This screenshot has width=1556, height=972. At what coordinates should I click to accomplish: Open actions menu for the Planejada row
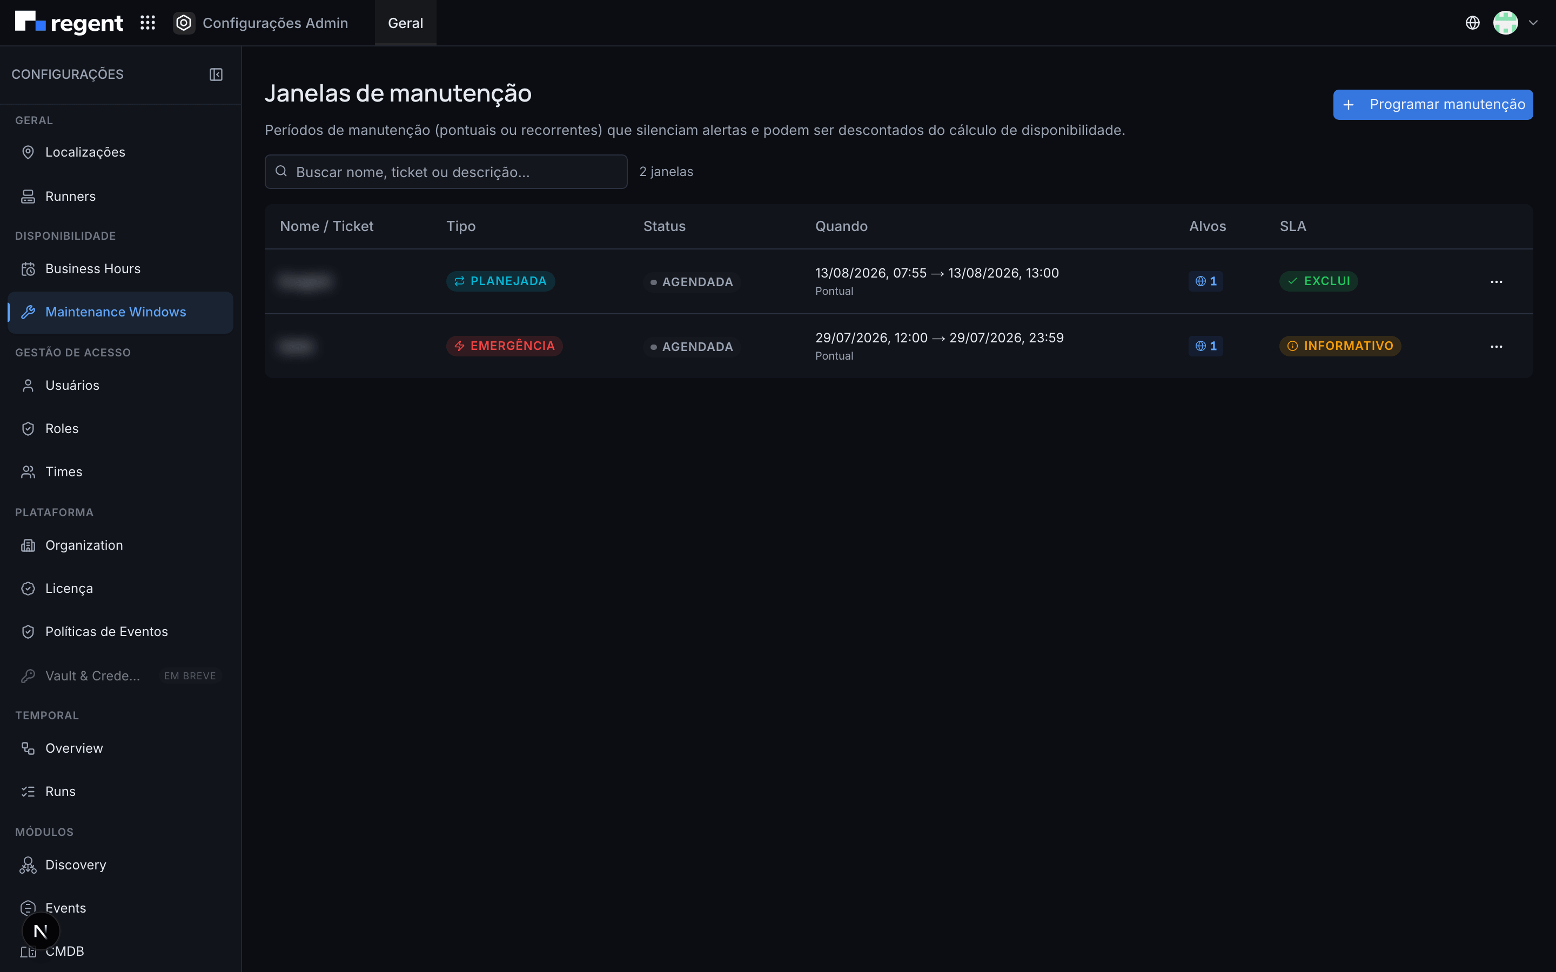point(1496,281)
